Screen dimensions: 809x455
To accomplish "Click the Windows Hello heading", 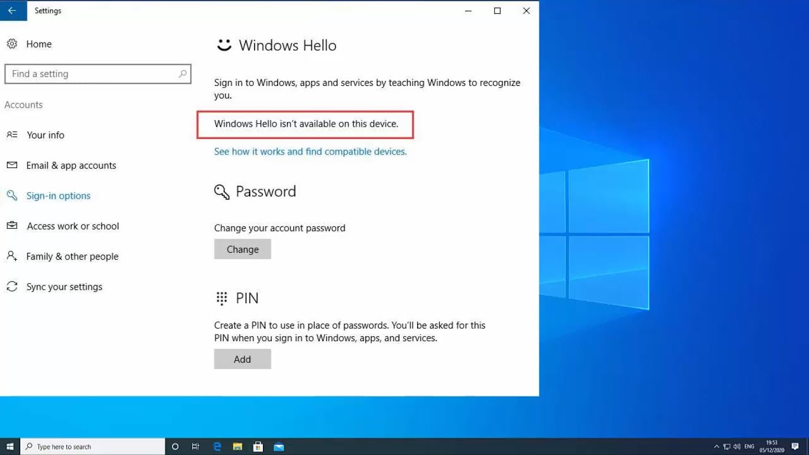I will pyautogui.click(x=288, y=45).
